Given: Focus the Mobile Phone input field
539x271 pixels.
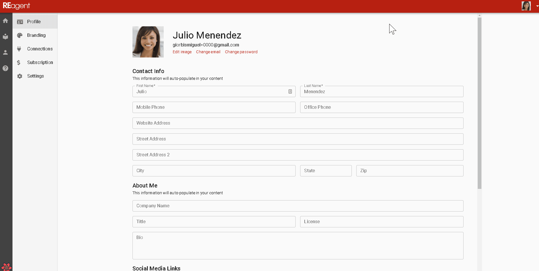Looking at the screenshot, I should point(214,107).
